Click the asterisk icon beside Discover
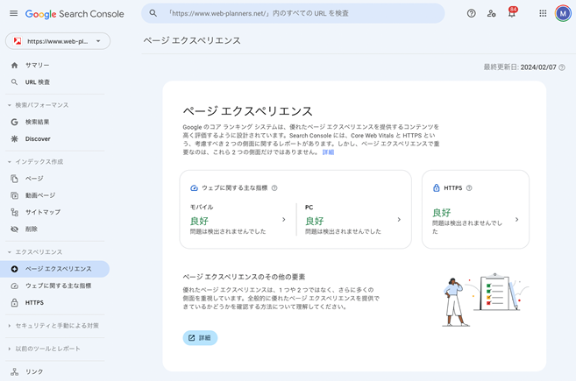The width and height of the screenshot is (576, 381). [14, 138]
